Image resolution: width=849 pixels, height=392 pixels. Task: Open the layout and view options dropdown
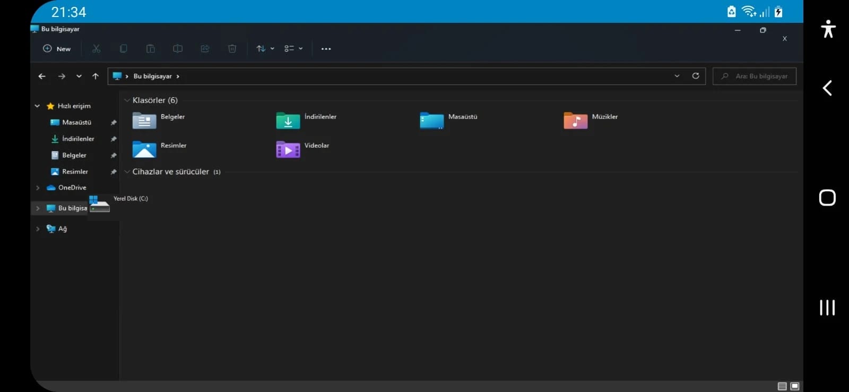coord(293,49)
